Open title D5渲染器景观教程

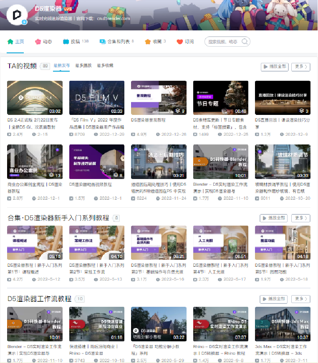[x=148, y=120]
